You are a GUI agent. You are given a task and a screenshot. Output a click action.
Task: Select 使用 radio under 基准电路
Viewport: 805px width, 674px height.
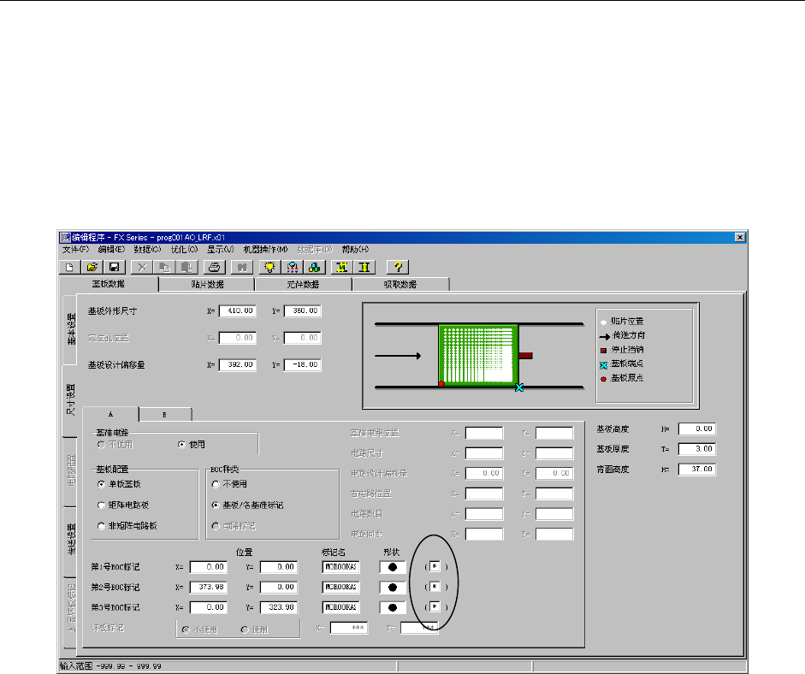(x=191, y=445)
